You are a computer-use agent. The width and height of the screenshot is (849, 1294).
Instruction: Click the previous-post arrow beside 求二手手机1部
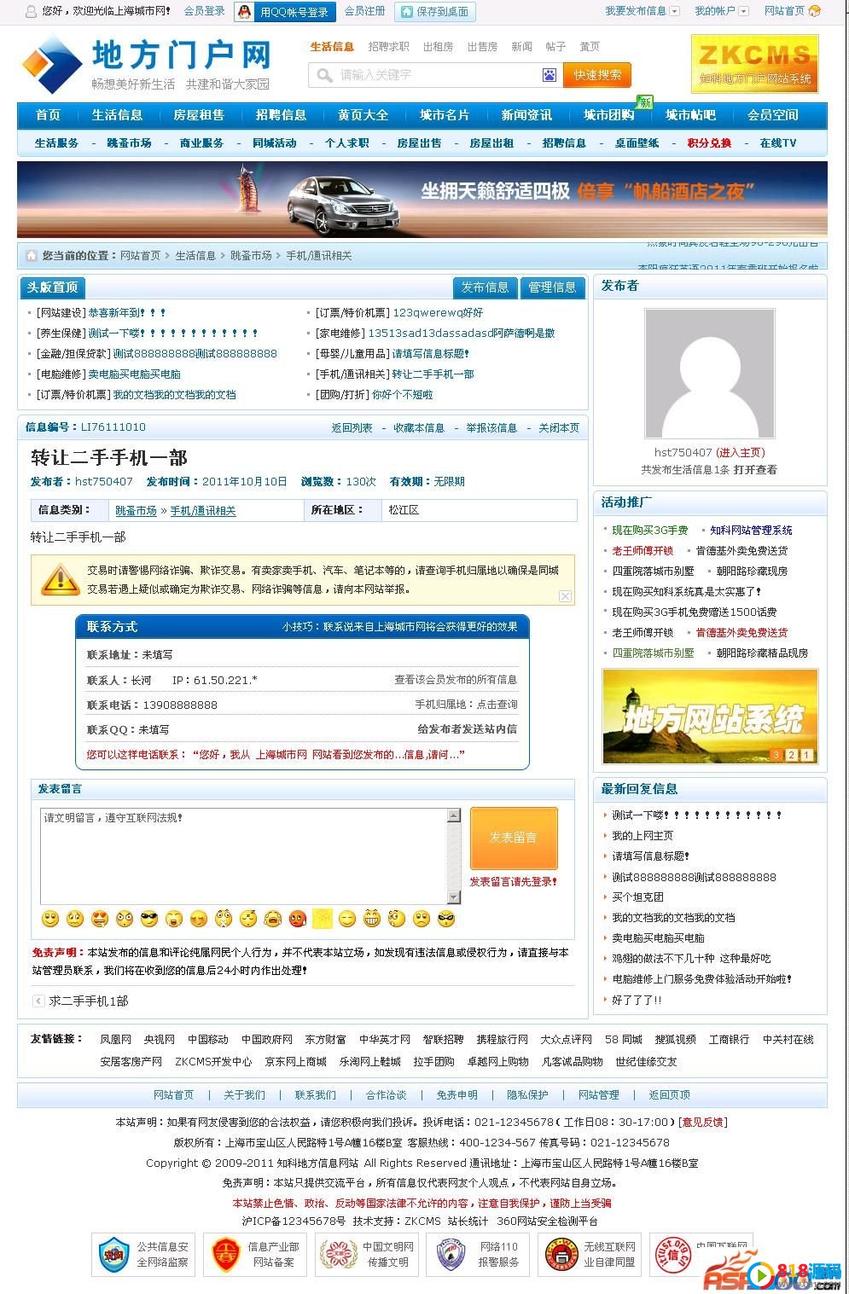click(38, 1001)
